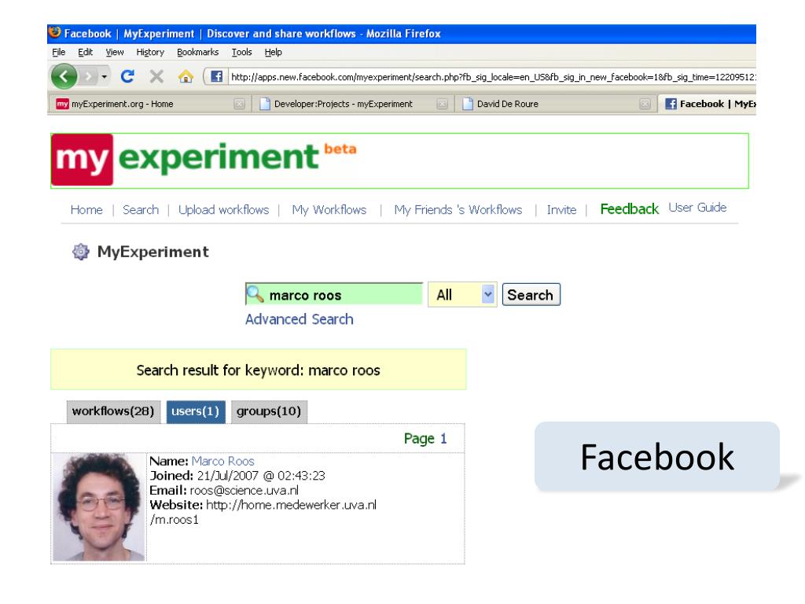The width and height of the screenshot is (805, 604).
Task: Select the users(1) results tab
Action: coord(196,411)
